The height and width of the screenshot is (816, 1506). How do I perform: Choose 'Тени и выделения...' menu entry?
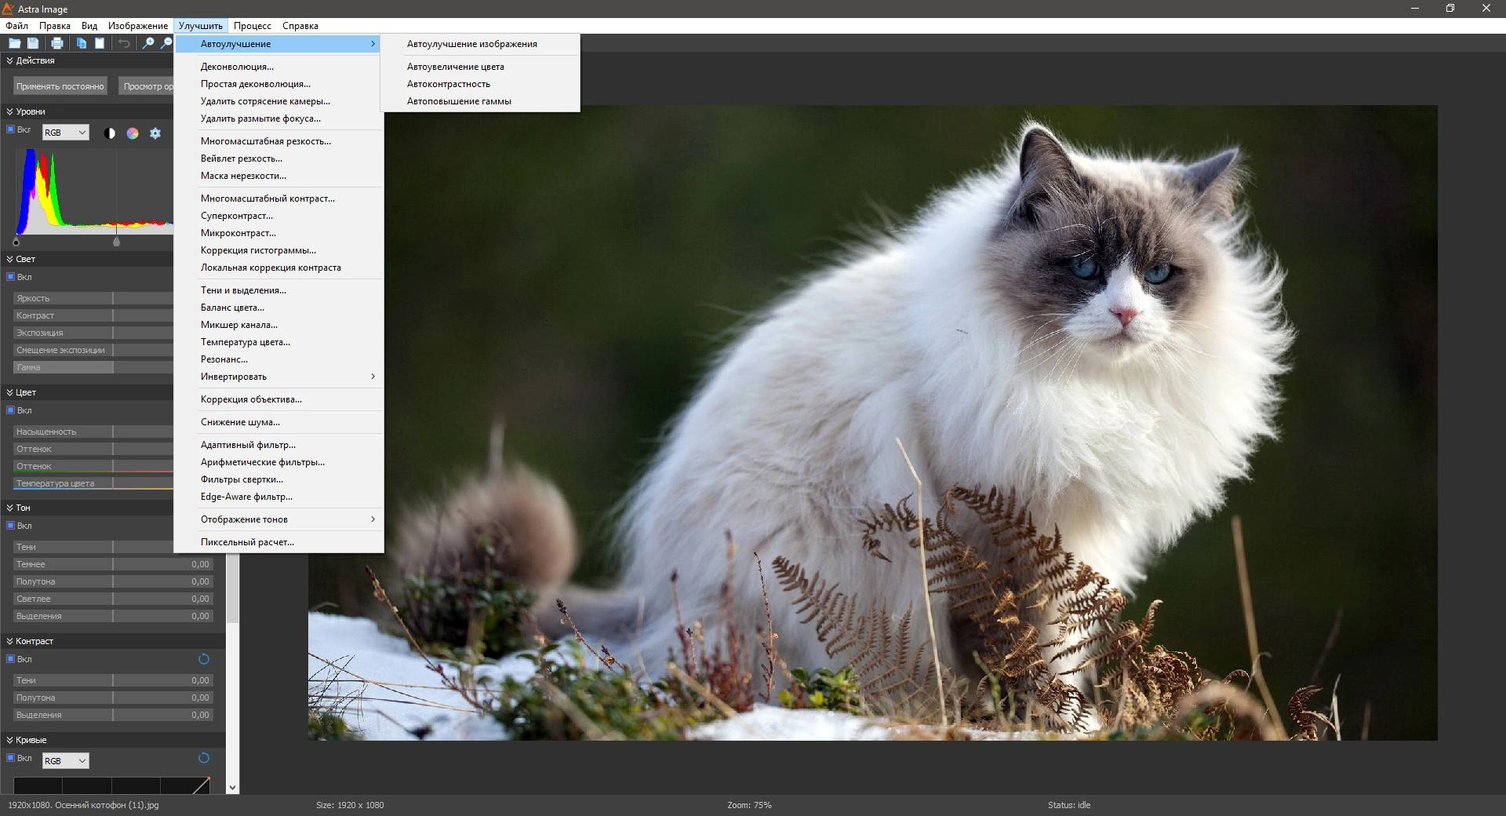(279, 290)
